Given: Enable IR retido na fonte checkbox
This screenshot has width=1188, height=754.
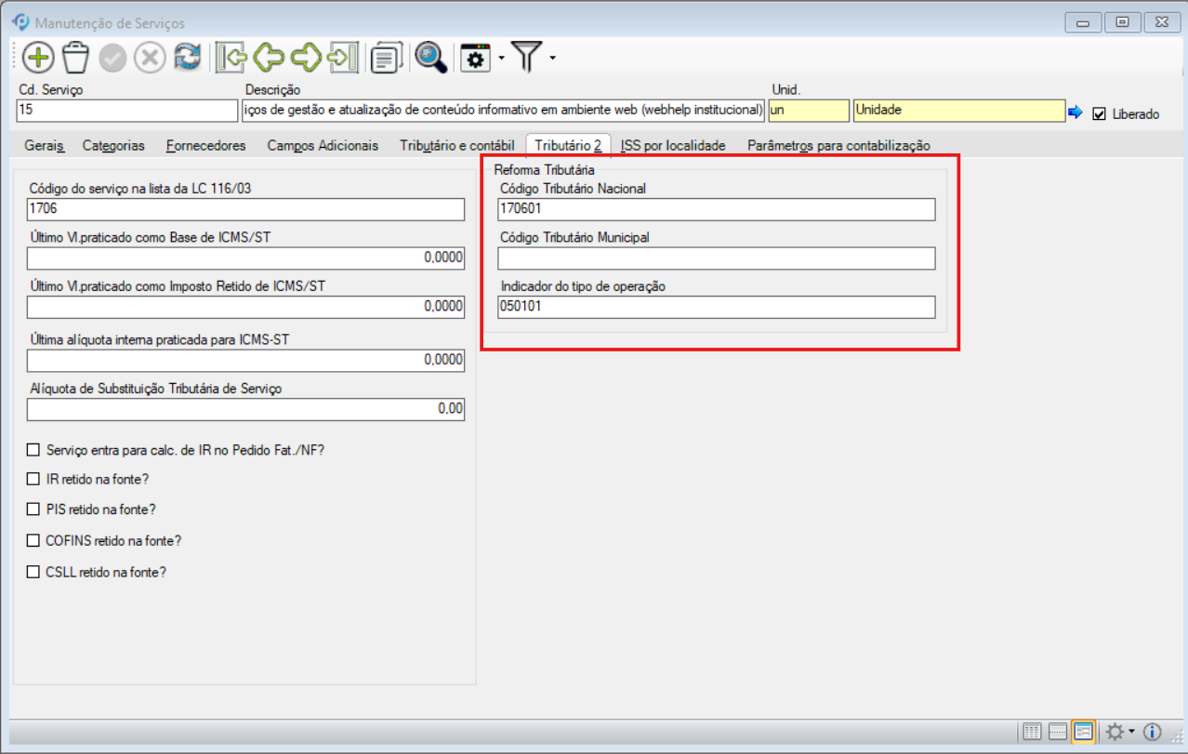Looking at the screenshot, I should 34,480.
